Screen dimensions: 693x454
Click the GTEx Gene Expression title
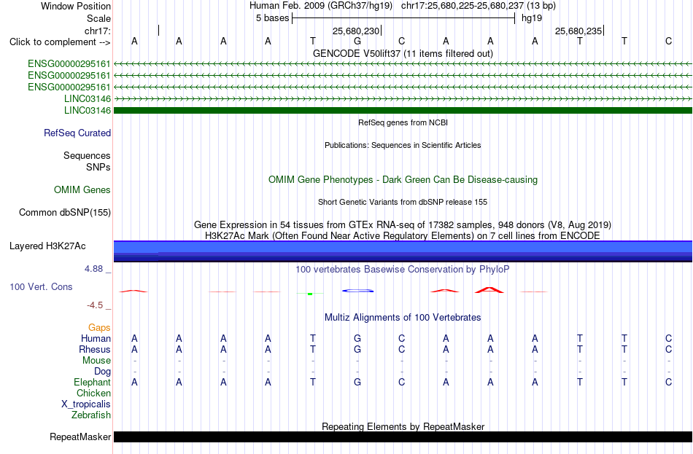point(403,224)
